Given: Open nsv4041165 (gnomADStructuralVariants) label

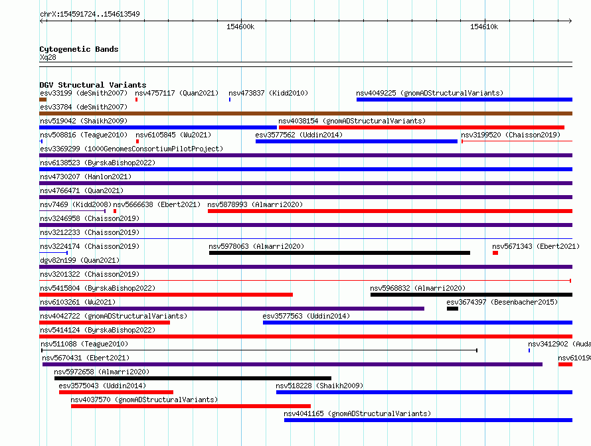Looking at the screenshot, I should (x=357, y=413).
